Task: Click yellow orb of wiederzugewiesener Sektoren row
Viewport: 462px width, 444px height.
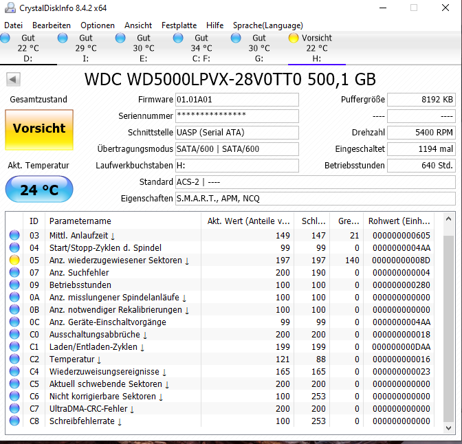Action: (x=14, y=260)
